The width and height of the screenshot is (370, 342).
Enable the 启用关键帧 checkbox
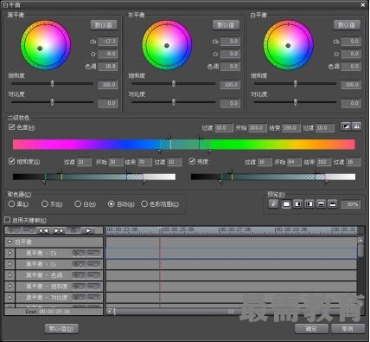[8, 220]
